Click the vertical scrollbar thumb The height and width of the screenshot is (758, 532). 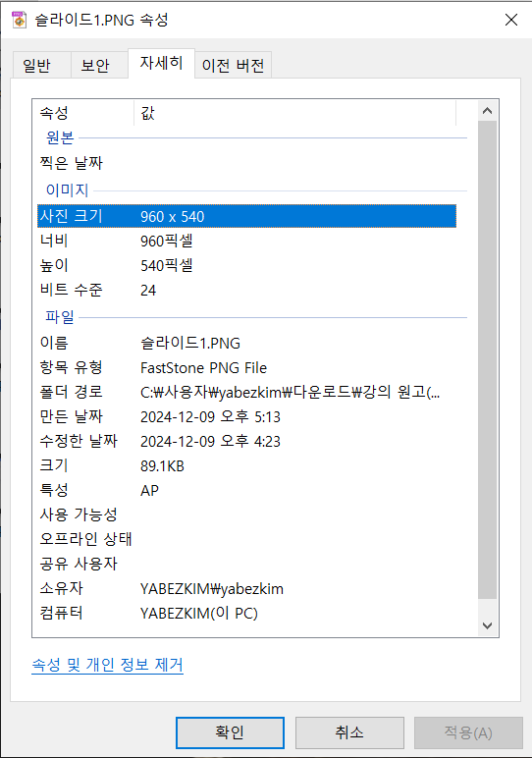tap(487, 360)
